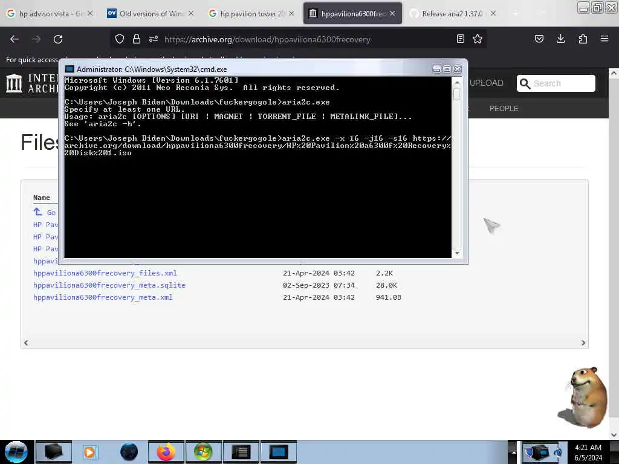Image resolution: width=619 pixels, height=464 pixels.
Task: Reload the page with refresh icon
Action: (58, 39)
